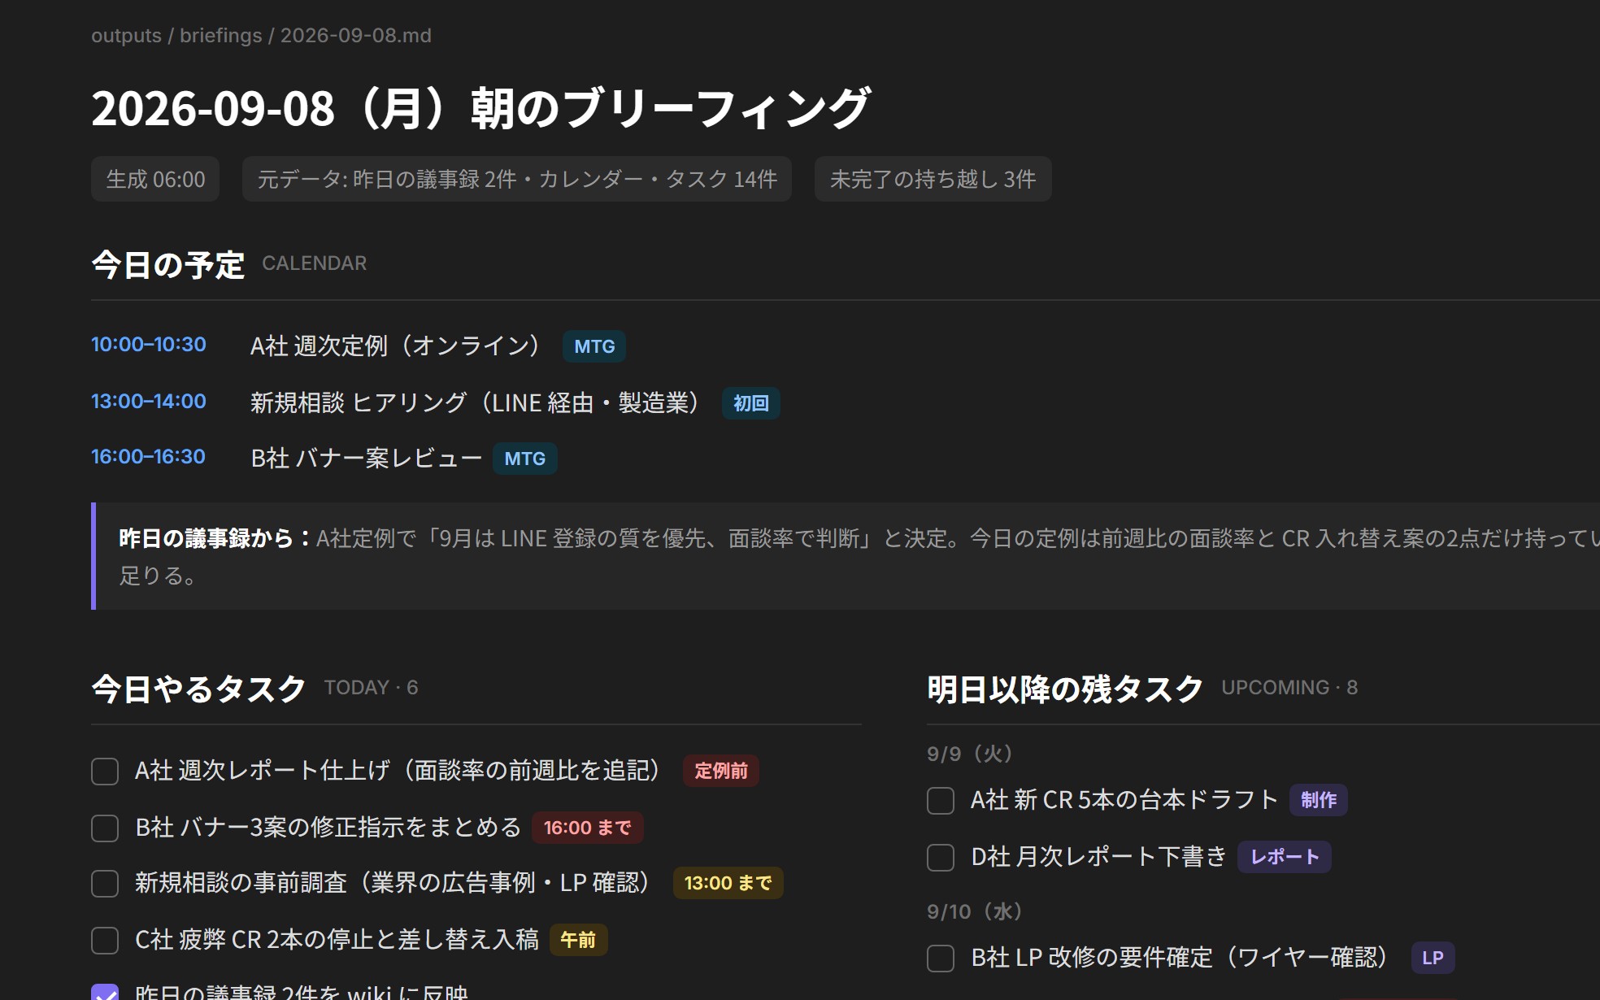Click the 制作 tag

click(x=1319, y=800)
